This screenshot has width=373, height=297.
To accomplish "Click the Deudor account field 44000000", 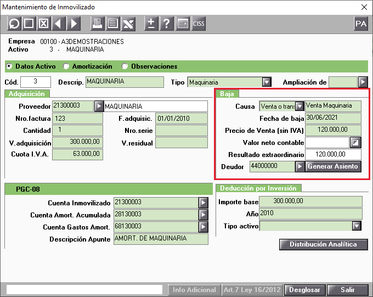I will (x=273, y=166).
